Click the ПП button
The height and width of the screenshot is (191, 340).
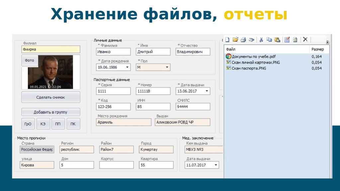(58, 124)
